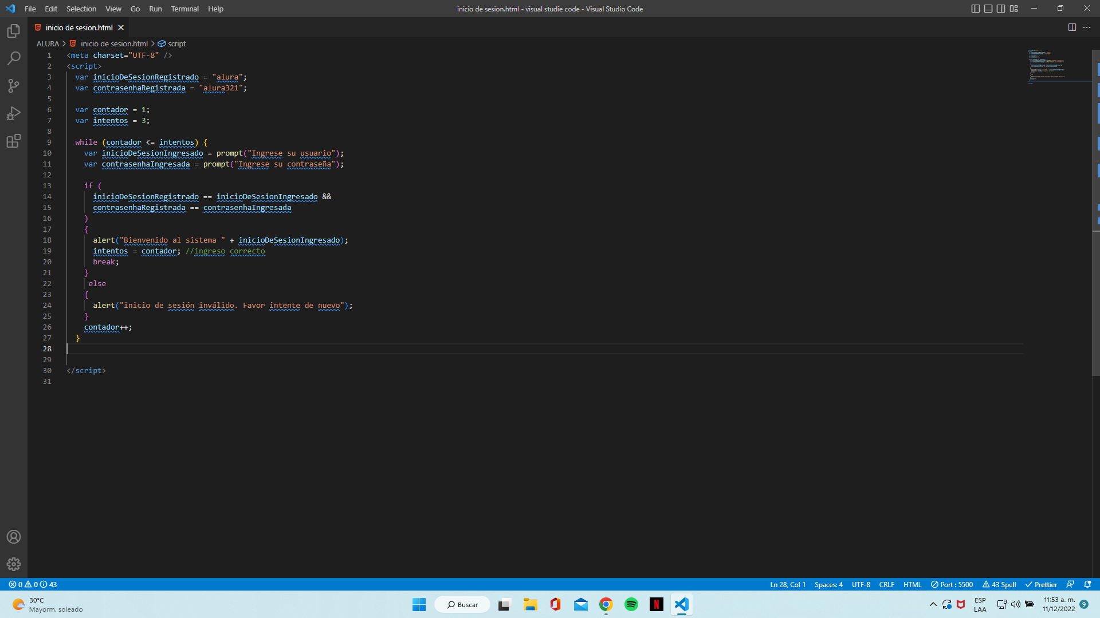Open Netflix from taskbar
The image size is (1100, 618).
coord(656,604)
